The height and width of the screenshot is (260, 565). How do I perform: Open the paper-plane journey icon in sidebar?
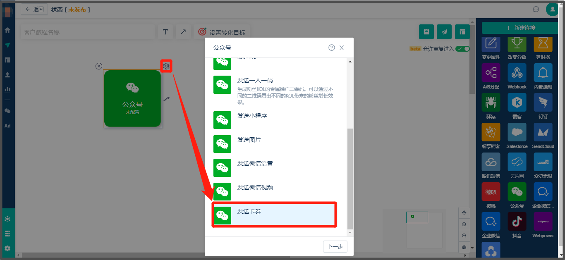click(7, 45)
